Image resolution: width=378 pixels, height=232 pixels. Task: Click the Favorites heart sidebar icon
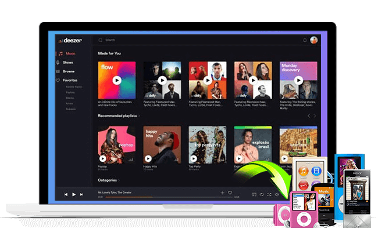(x=58, y=80)
